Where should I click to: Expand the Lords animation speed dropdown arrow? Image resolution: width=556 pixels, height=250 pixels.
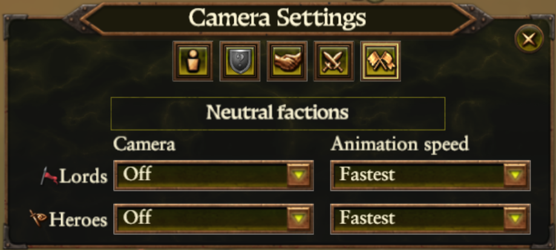515,175
